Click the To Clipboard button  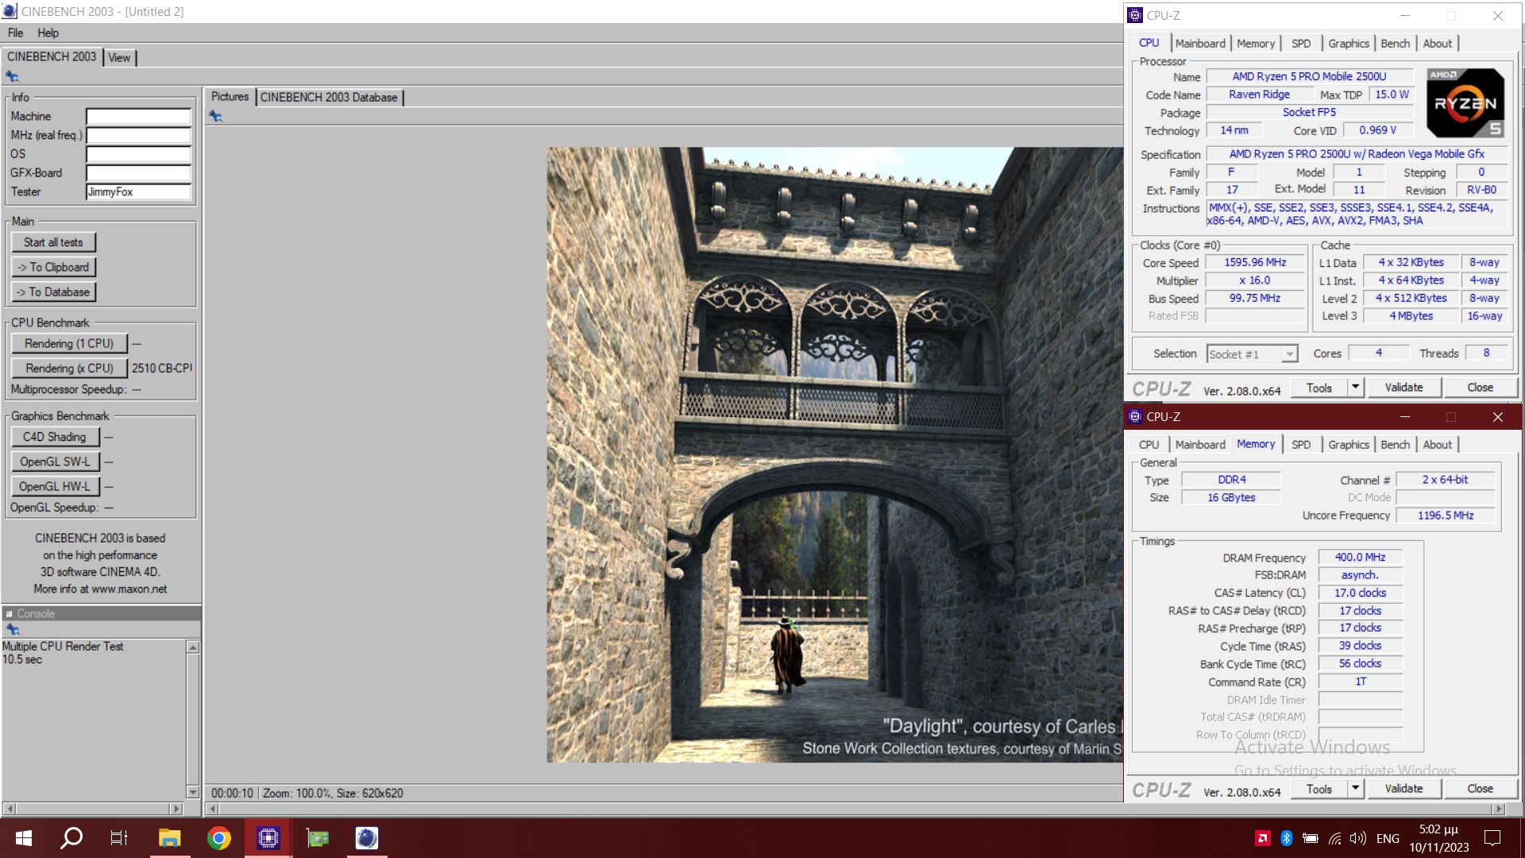click(53, 267)
